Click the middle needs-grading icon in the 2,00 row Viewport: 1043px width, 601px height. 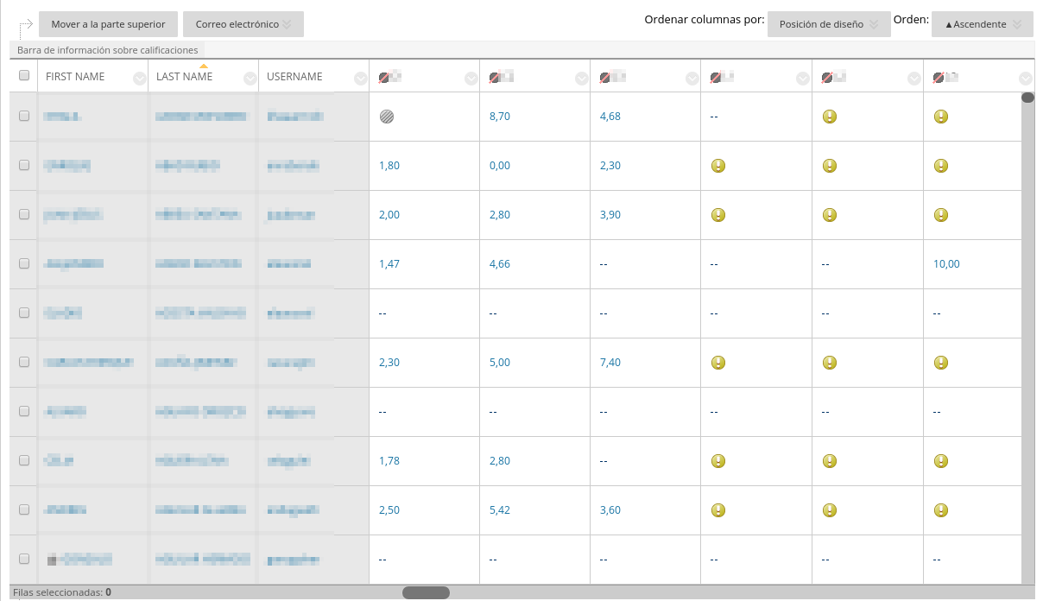point(829,215)
